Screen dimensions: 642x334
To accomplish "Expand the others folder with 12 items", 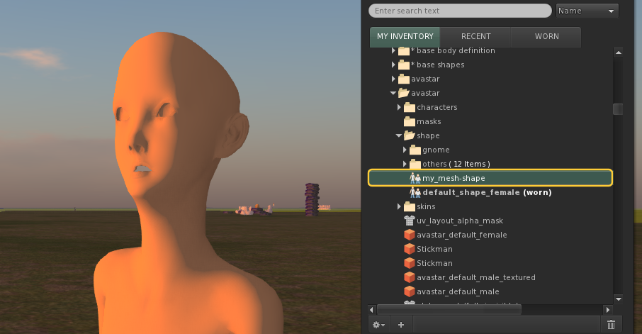I will [x=405, y=164].
